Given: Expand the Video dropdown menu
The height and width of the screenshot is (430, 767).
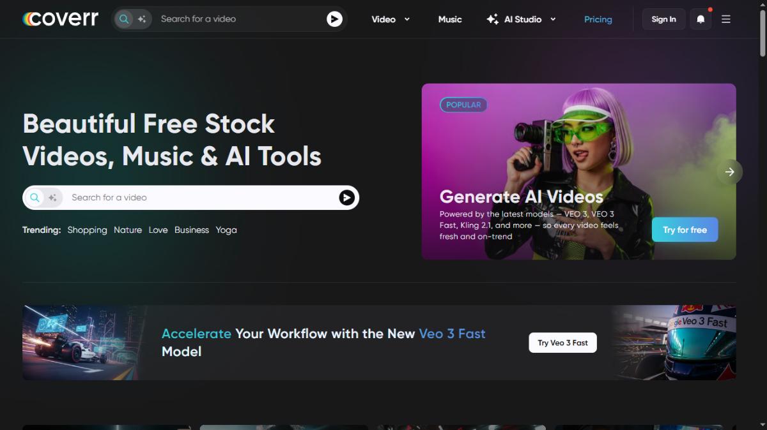Looking at the screenshot, I should pos(391,19).
